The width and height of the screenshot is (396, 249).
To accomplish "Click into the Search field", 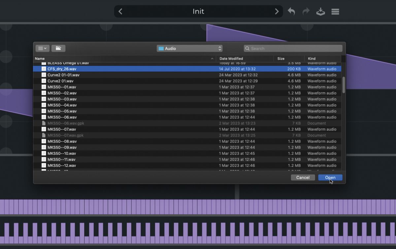I will coord(295,48).
